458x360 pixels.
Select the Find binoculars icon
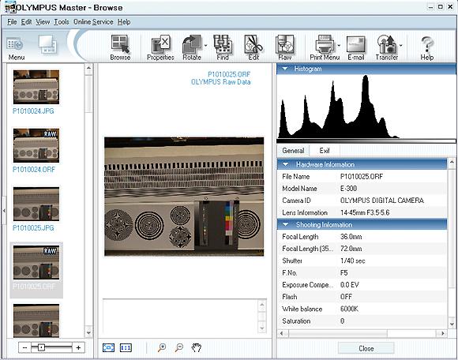click(223, 47)
